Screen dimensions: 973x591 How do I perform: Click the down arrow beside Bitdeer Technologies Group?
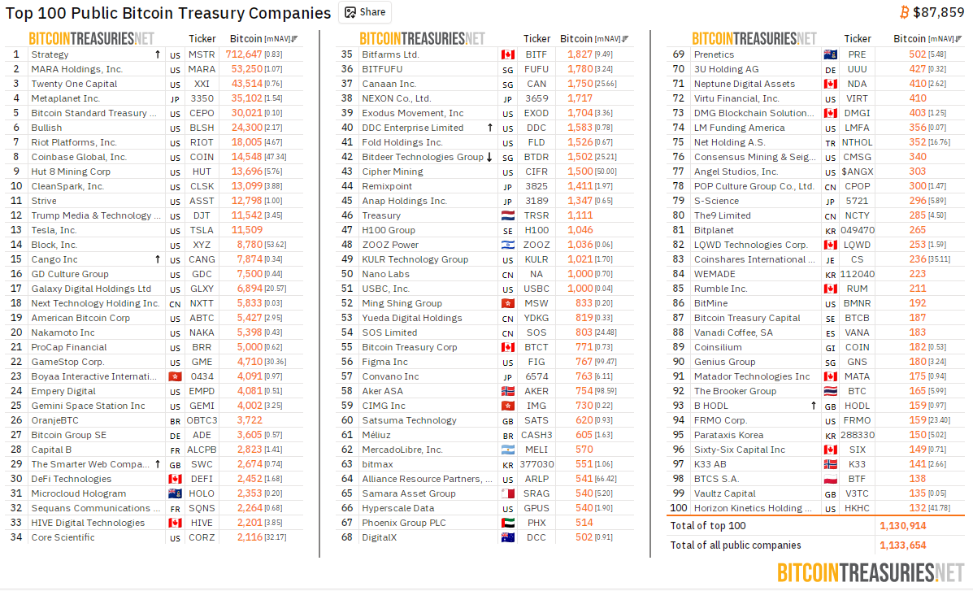coord(489,157)
